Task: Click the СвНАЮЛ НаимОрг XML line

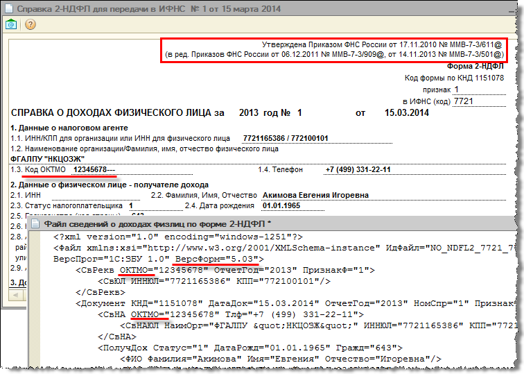Action: [318, 325]
